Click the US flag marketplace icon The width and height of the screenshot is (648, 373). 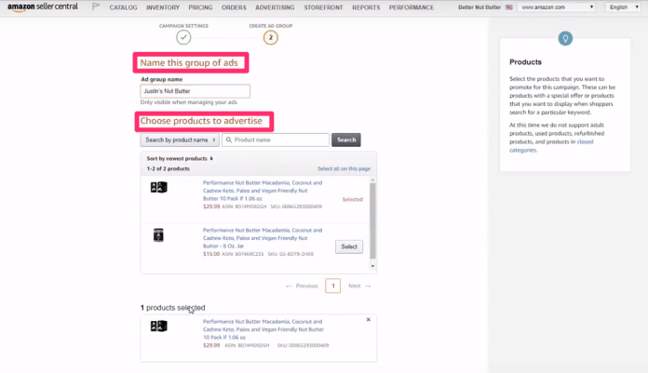click(509, 7)
